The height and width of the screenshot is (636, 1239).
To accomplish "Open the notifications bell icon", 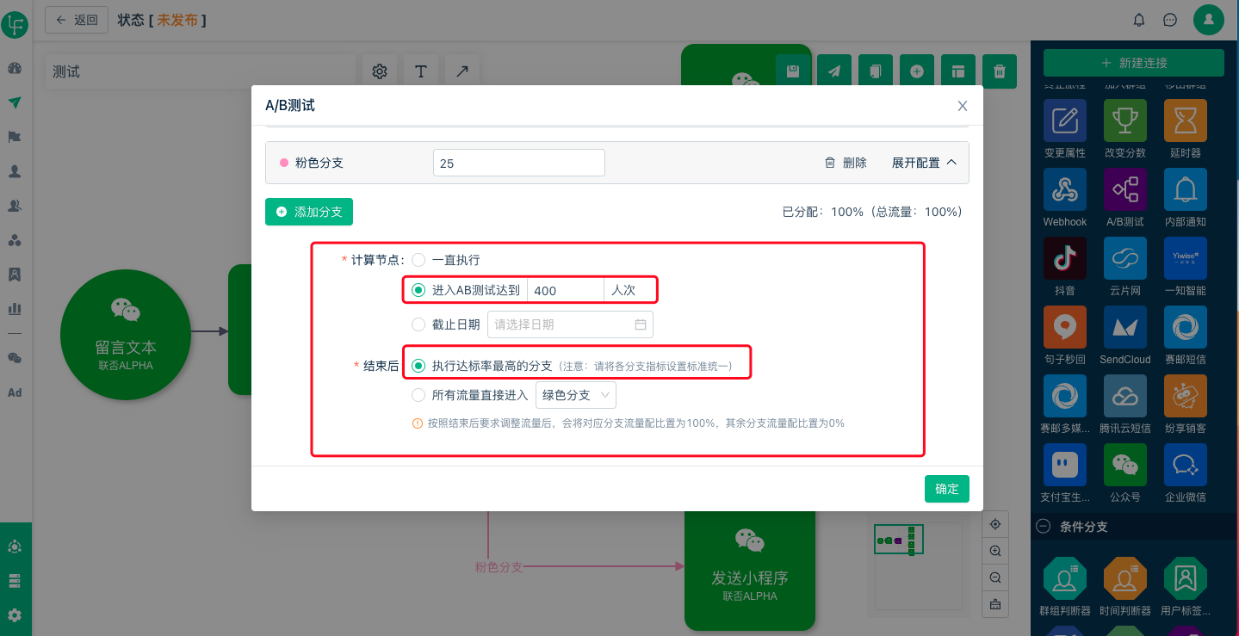I will tap(1139, 20).
